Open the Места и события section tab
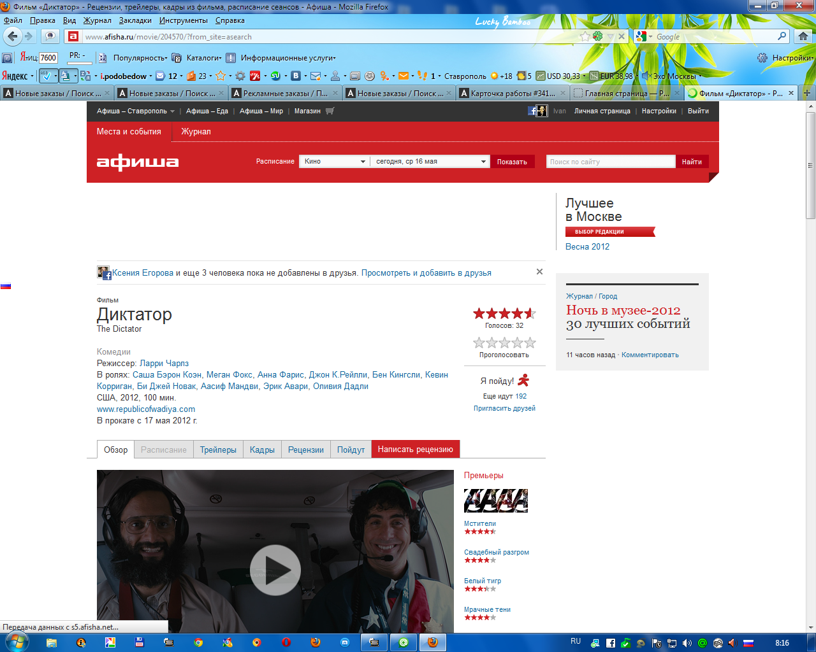Viewport: 816px width, 652px height. [x=129, y=132]
